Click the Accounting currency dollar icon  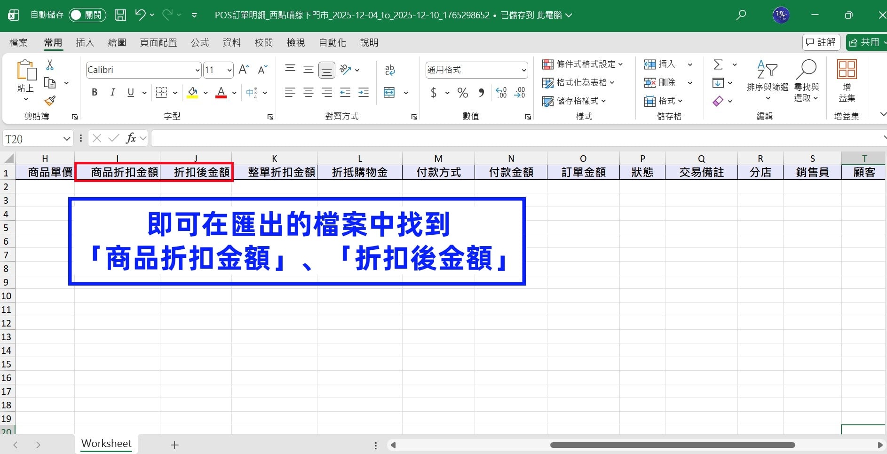[x=434, y=92]
